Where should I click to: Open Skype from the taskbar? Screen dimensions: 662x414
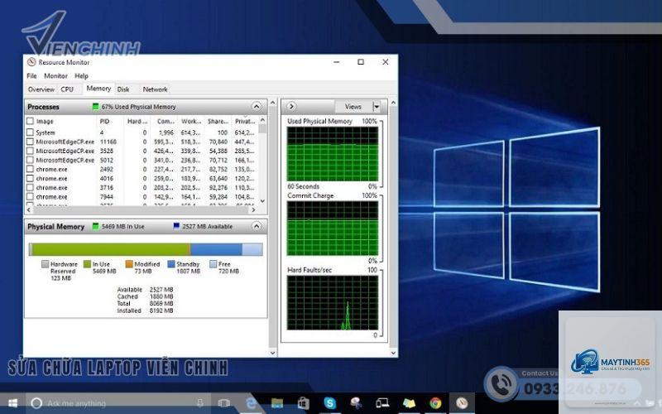(x=329, y=403)
